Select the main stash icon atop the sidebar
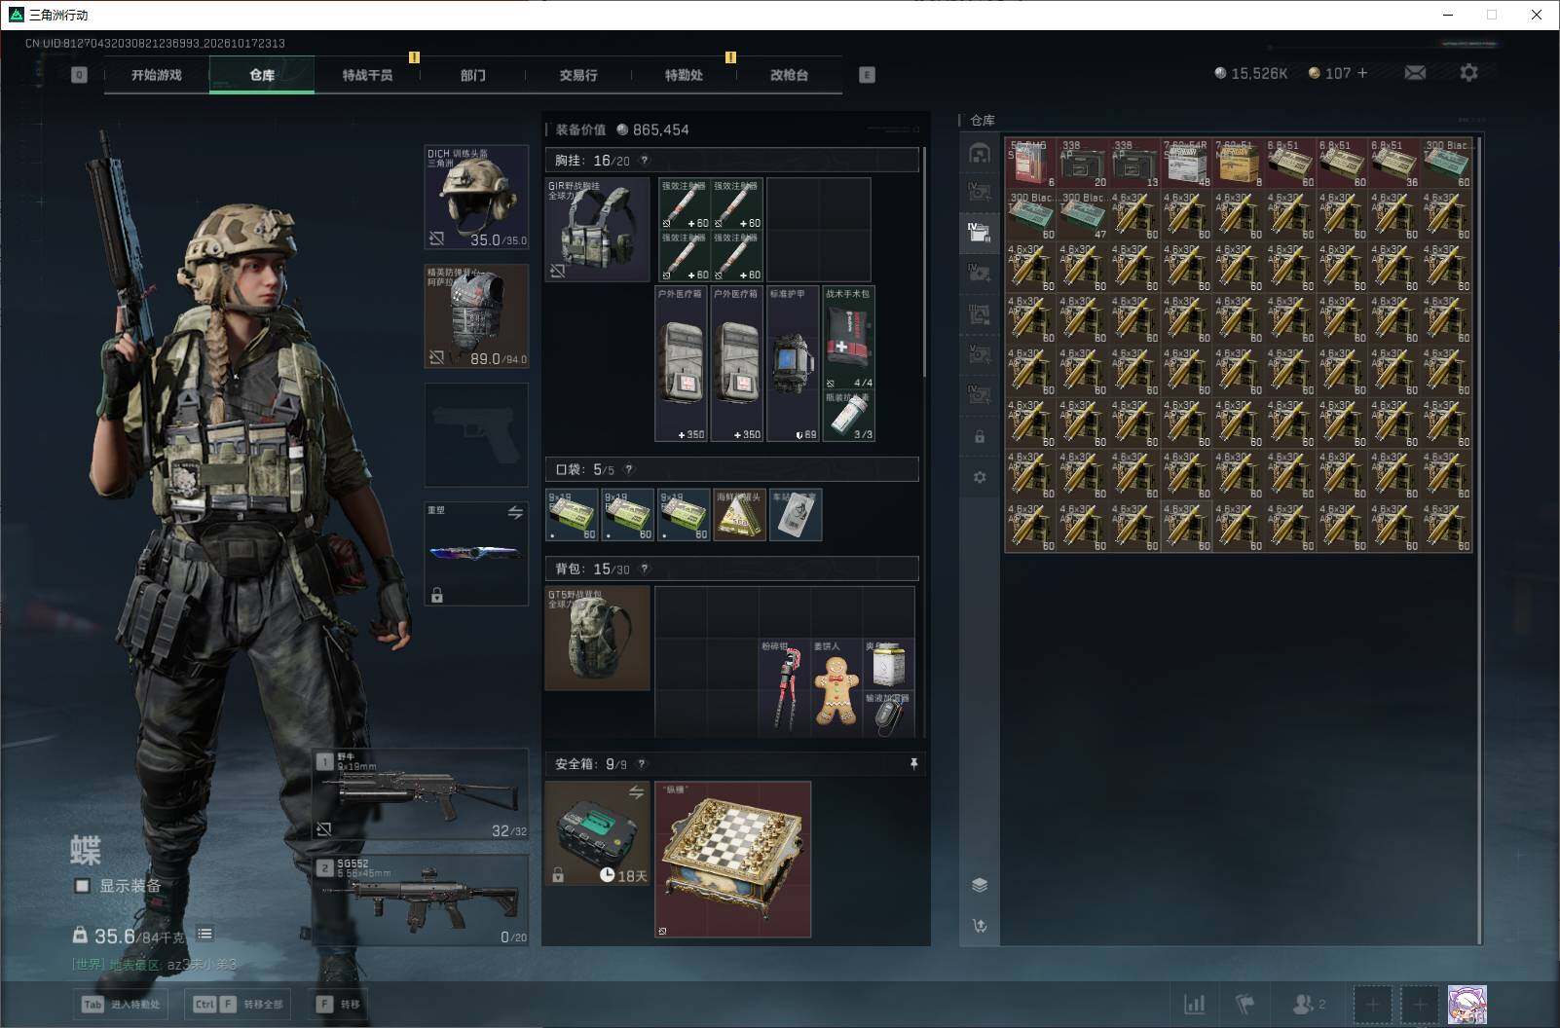 point(980,153)
